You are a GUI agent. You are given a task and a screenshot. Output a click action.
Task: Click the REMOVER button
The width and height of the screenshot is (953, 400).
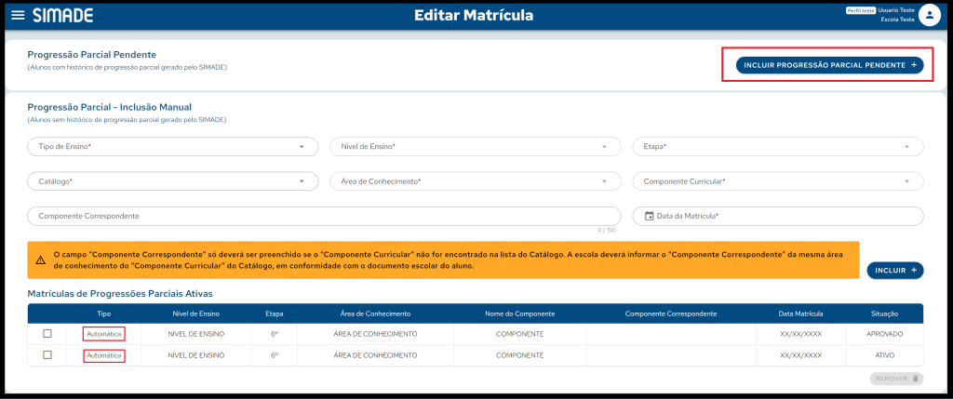(896, 379)
